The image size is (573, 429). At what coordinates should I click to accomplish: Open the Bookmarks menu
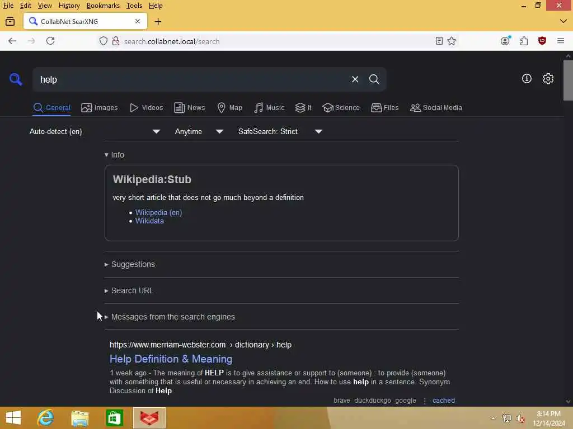103,6
